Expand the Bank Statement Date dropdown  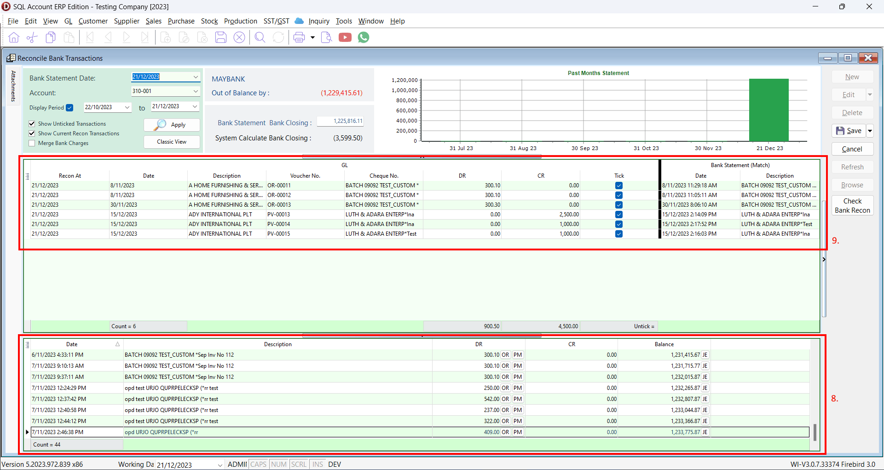[196, 77]
